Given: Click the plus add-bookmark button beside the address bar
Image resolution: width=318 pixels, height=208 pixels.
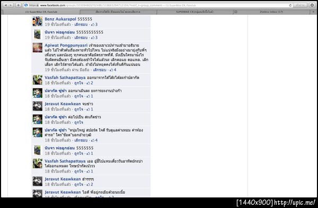Looking at the screenshot, I should 18,5.
